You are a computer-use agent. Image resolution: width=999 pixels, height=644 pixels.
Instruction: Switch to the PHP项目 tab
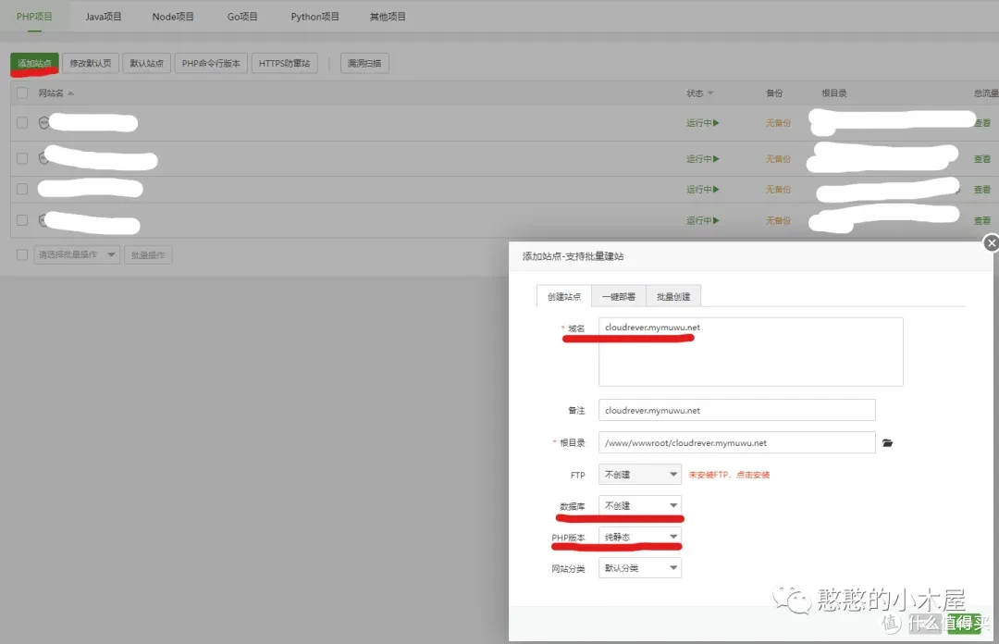(34, 17)
